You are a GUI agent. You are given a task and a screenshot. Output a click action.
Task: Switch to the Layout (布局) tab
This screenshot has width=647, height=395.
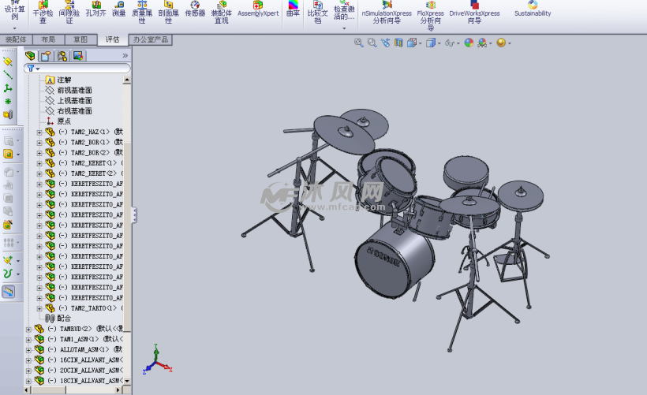pos(48,39)
